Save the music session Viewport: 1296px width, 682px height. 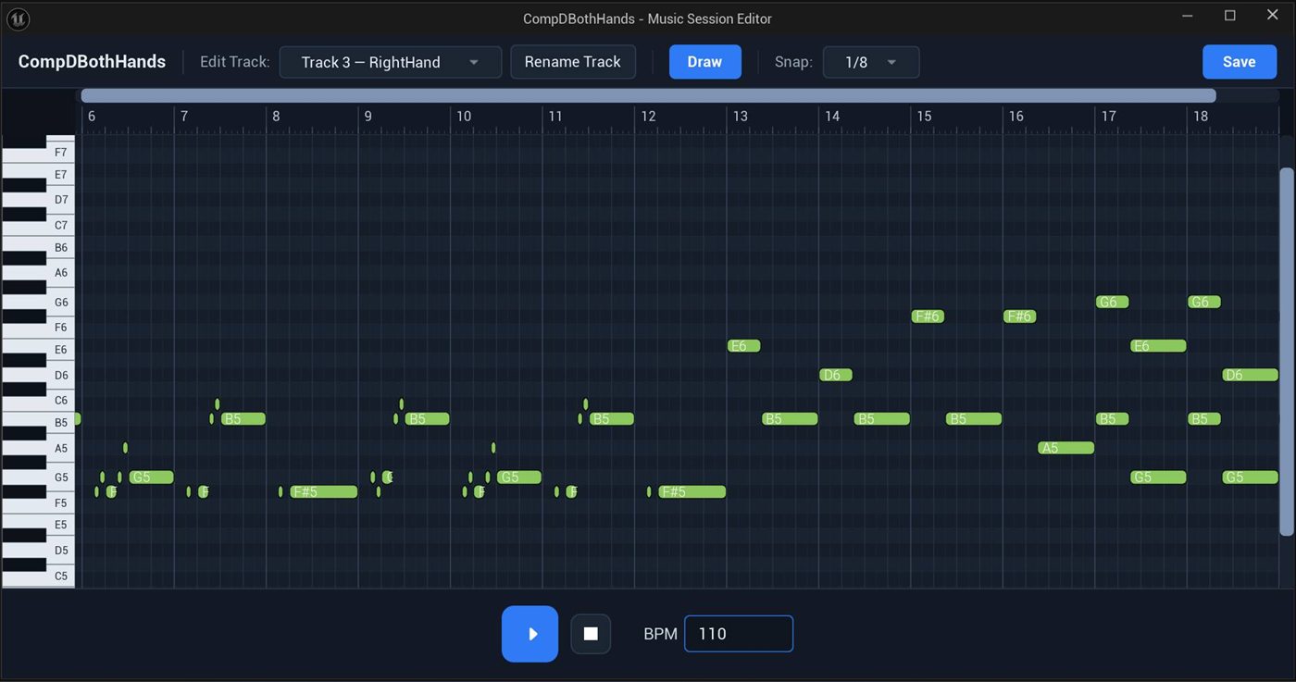(x=1239, y=62)
